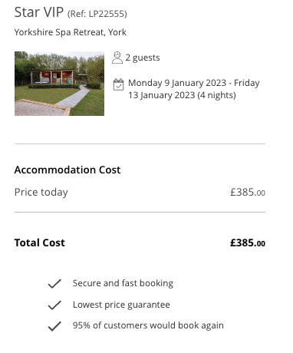Click the bold Total Cost £385.00 amount
Screen dimensions: 293x353
tap(248, 242)
